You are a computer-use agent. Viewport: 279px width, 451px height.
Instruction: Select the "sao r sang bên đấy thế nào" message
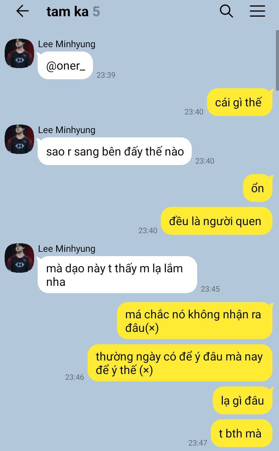115,151
